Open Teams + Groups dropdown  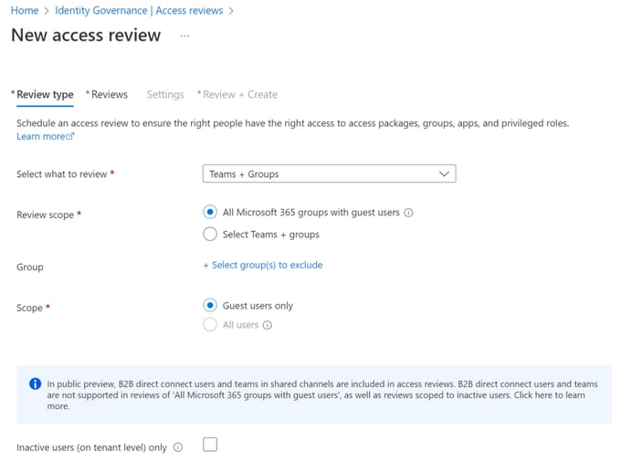(329, 173)
